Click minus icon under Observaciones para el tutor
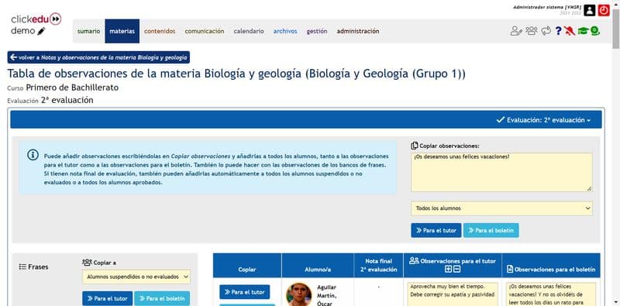The height and width of the screenshot is (306, 620). pos(456,270)
